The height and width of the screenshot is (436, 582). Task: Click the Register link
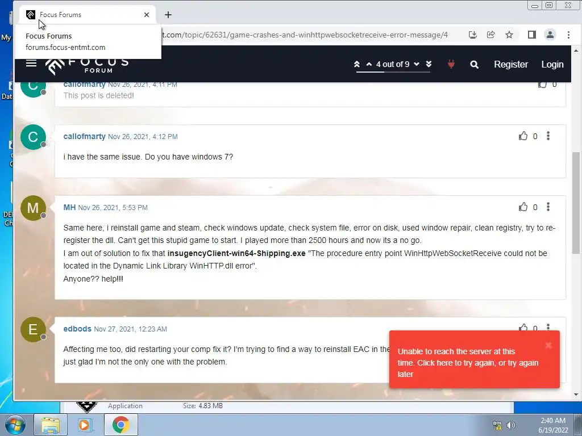(x=511, y=64)
